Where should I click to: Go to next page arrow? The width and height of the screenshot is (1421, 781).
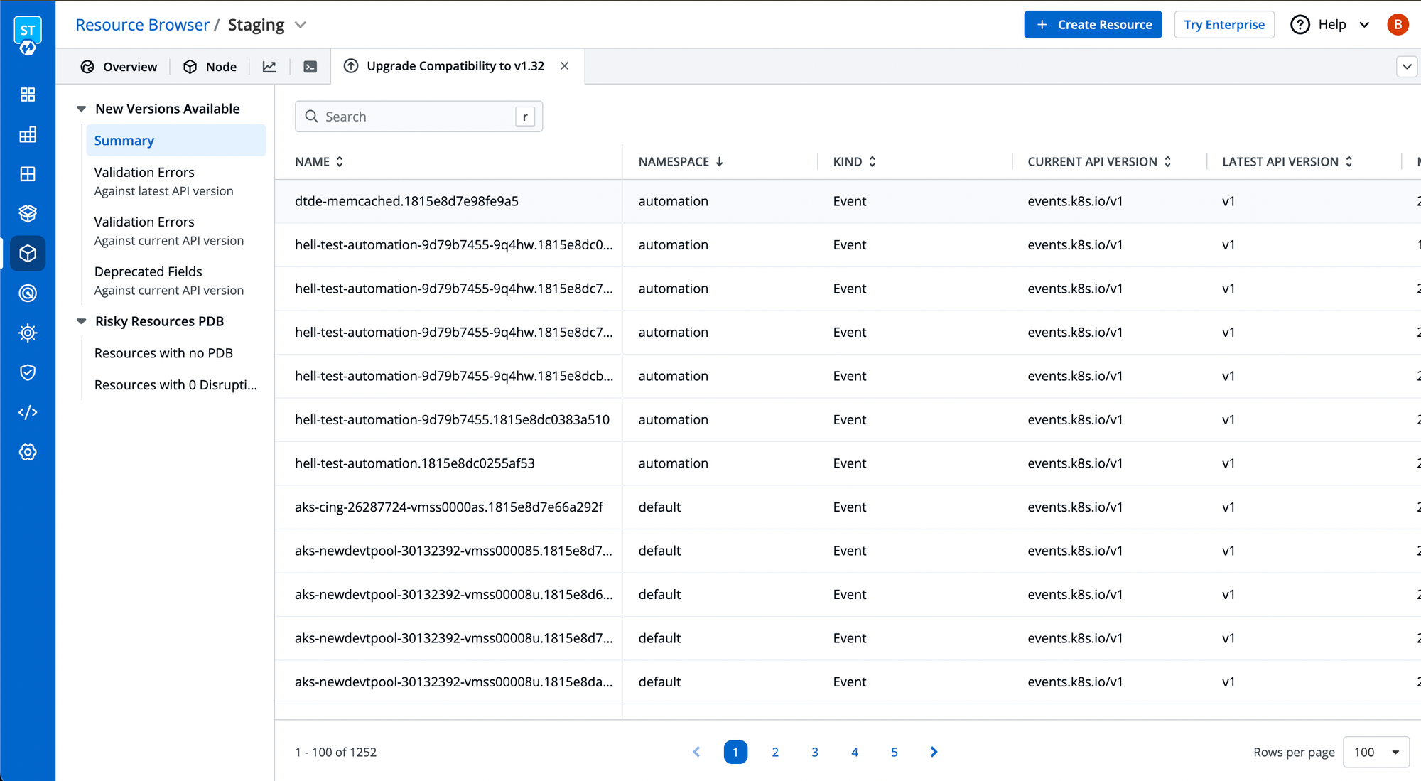pos(934,752)
